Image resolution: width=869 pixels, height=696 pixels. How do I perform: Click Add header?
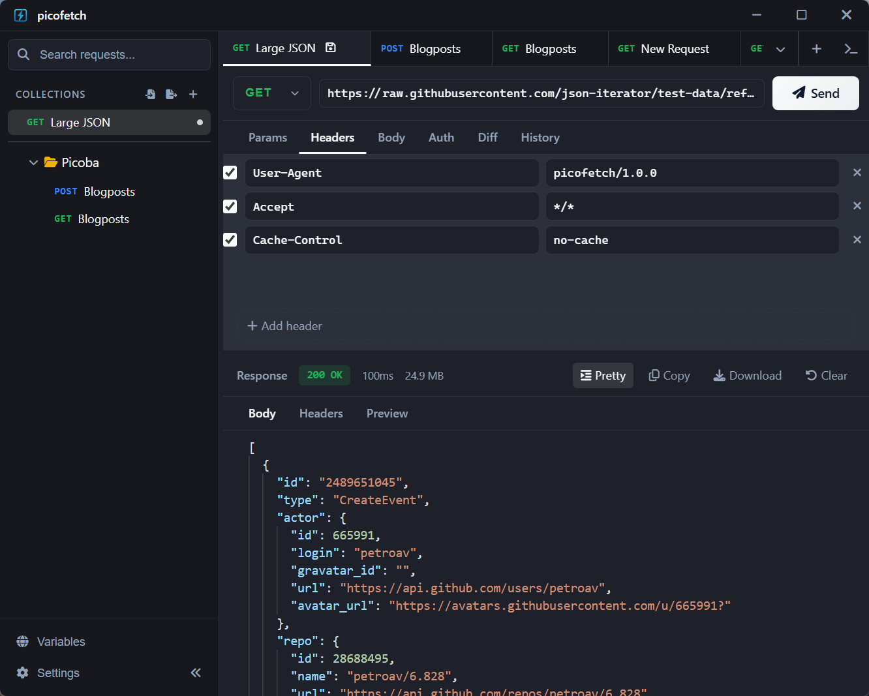click(x=284, y=326)
